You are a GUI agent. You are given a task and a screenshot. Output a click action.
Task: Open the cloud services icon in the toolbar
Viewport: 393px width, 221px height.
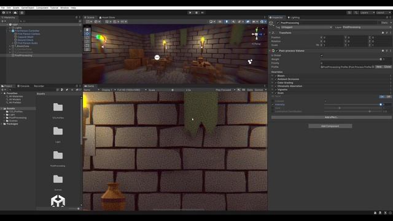point(15,12)
